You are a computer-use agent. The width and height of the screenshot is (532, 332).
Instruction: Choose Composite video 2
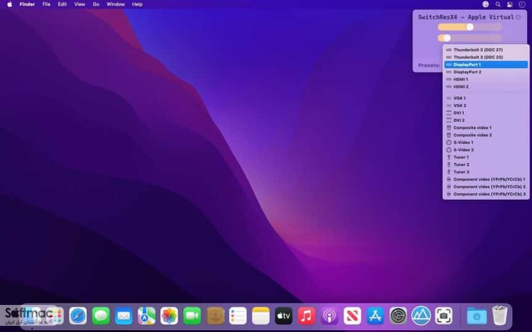[486, 135]
